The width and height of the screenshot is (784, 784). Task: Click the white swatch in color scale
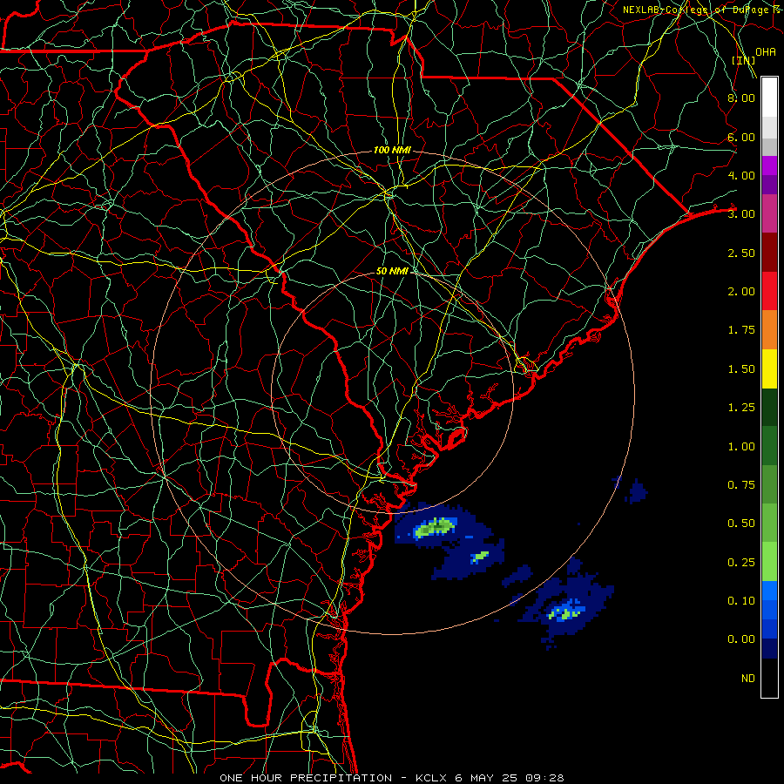769,98
